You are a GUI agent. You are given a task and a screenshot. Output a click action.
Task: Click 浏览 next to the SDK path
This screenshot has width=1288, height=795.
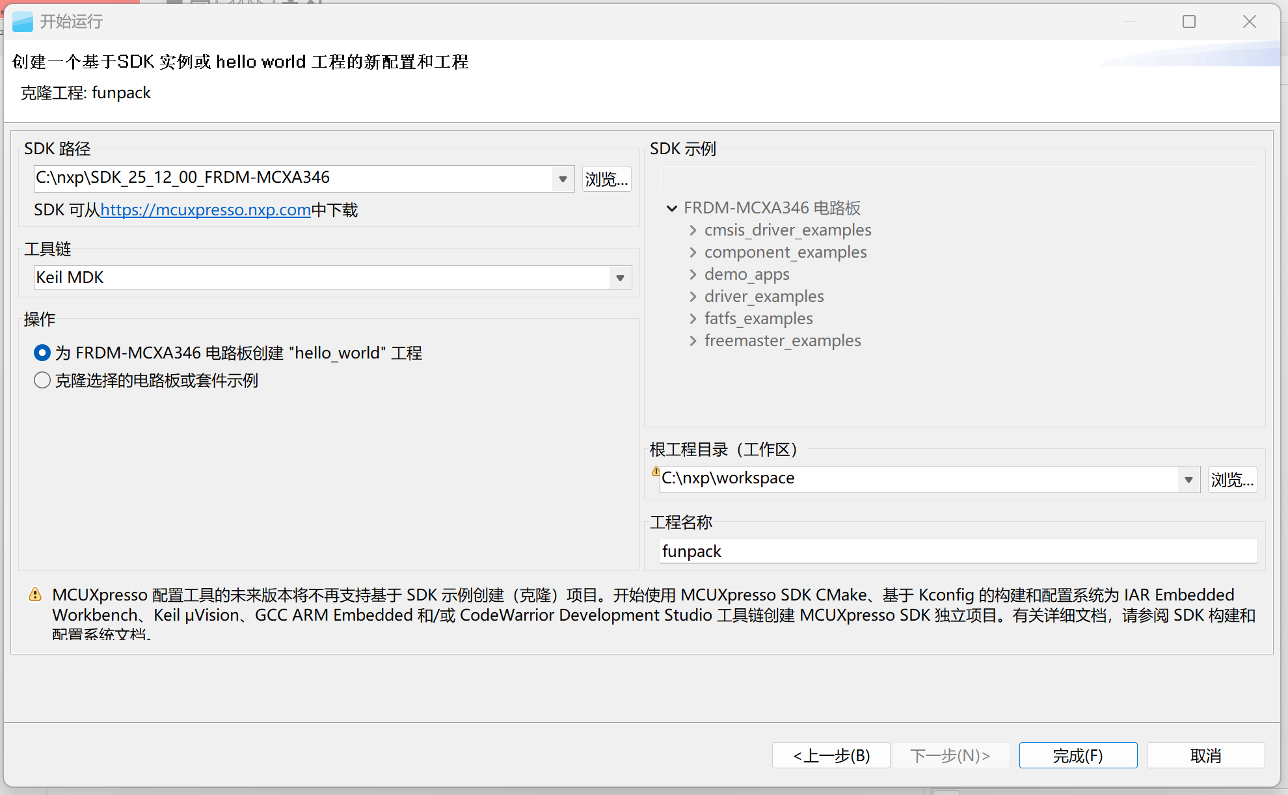coord(606,179)
